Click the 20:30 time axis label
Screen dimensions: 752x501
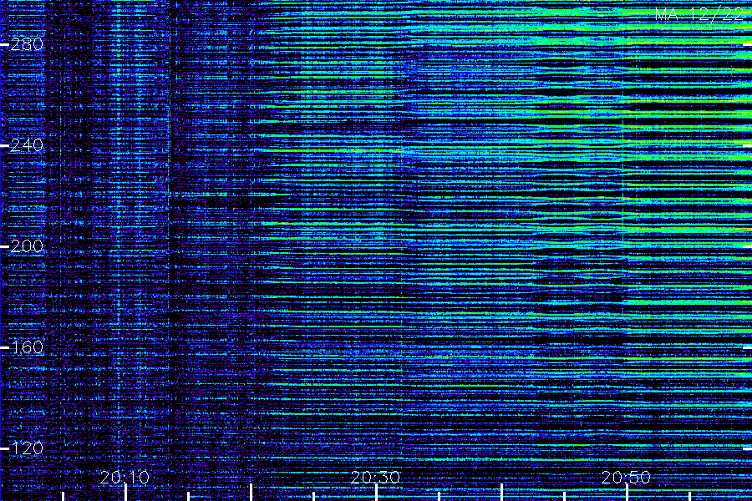tap(375, 477)
